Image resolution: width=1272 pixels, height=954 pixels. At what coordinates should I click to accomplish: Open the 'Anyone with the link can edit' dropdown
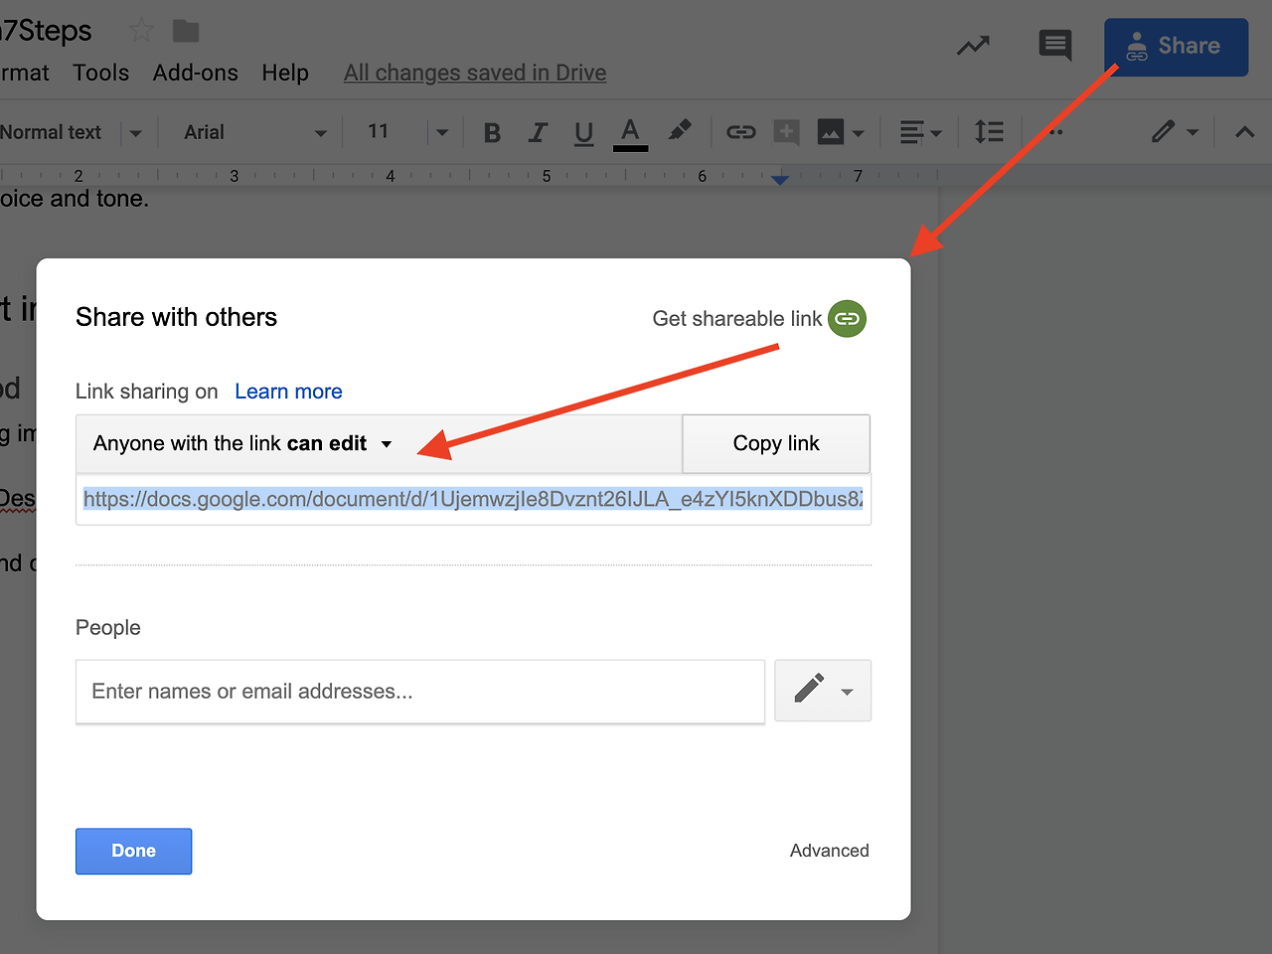[x=379, y=443]
